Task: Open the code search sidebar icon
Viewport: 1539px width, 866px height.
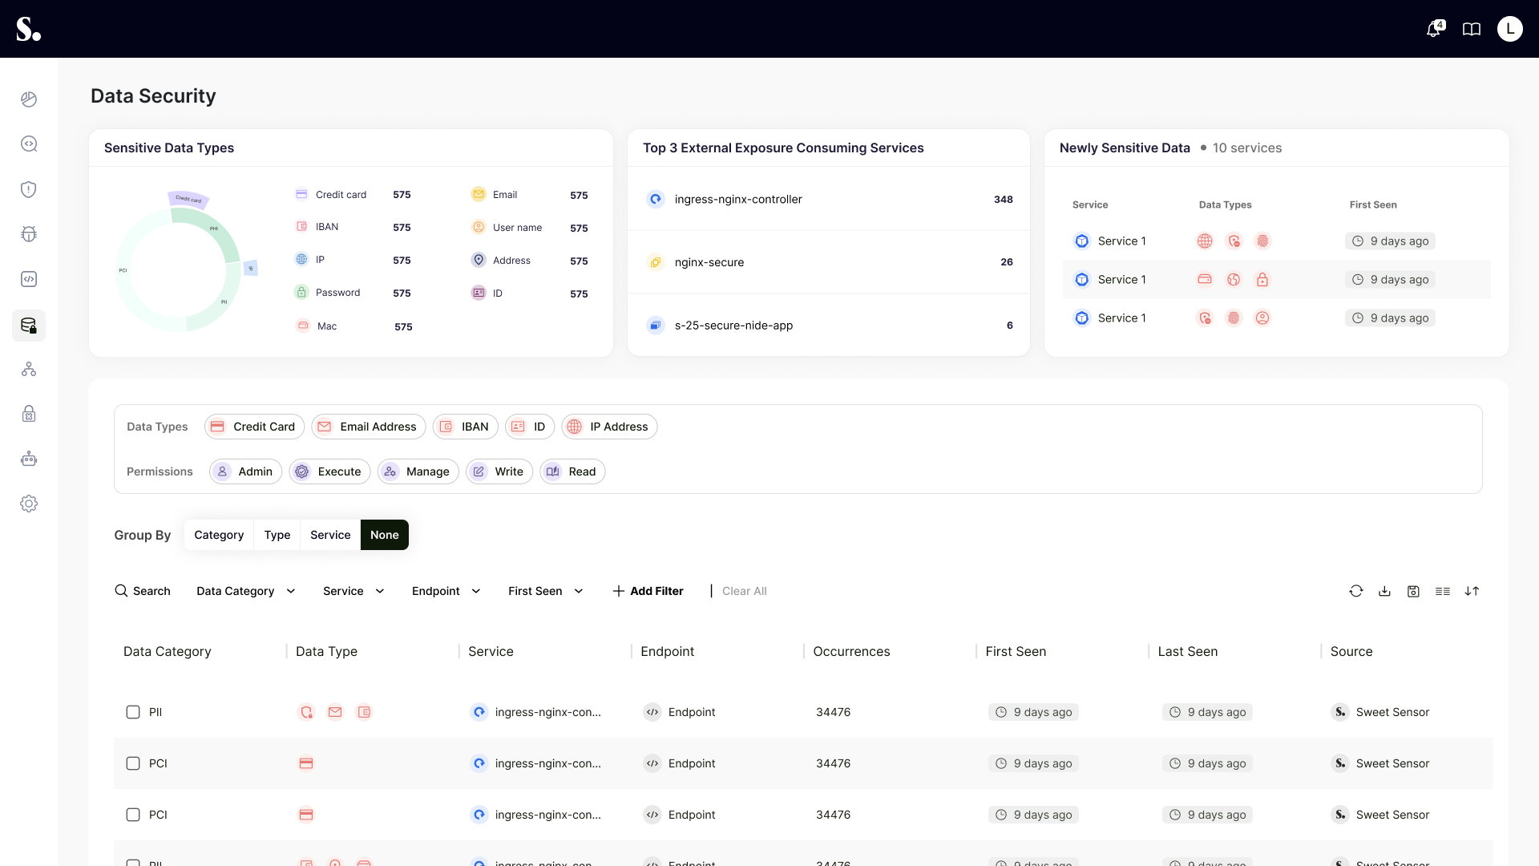Action: pos(29,144)
